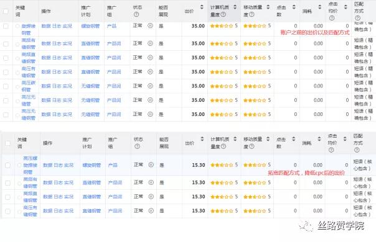This screenshot has height=242, width=376.
Task: Click the 移动质量度 question mark in the 35.00 table header
Action: 251,14
